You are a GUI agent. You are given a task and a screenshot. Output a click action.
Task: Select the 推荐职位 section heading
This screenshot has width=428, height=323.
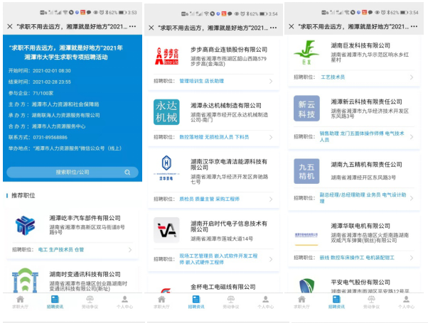point(23,195)
